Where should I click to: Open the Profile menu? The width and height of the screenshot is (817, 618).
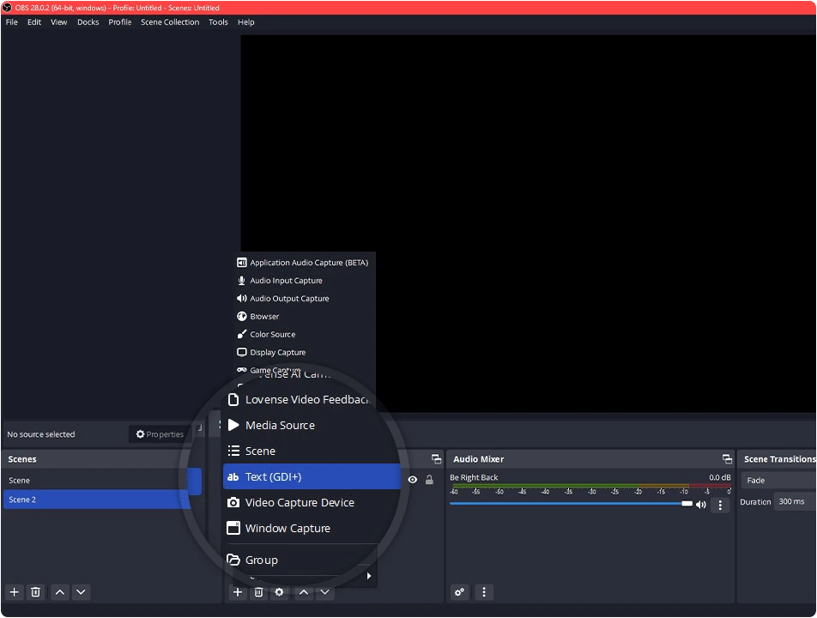coord(120,21)
